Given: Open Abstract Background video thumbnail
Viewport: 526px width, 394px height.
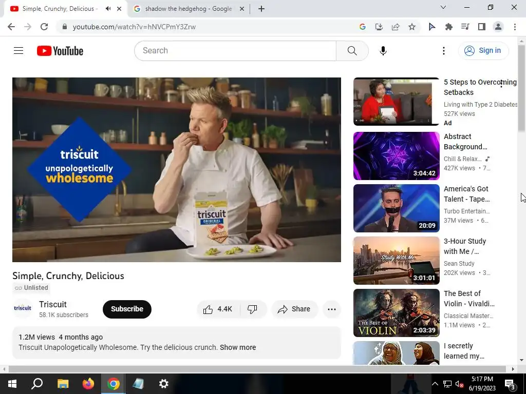Looking at the screenshot, I should [x=396, y=156].
